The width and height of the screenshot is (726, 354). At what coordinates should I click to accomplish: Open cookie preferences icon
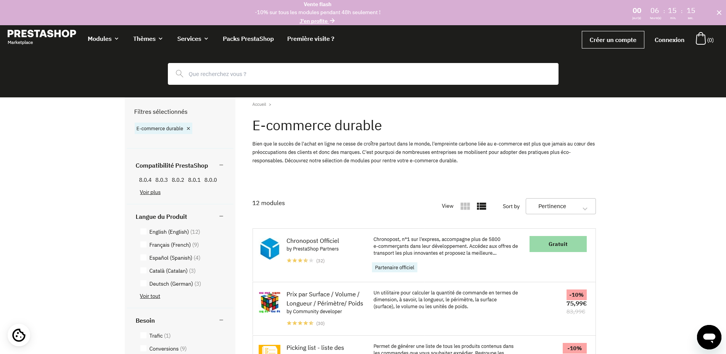click(19, 335)
